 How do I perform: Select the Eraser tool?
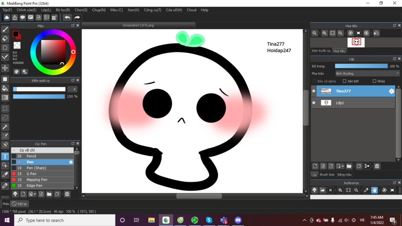pos(5,39)
